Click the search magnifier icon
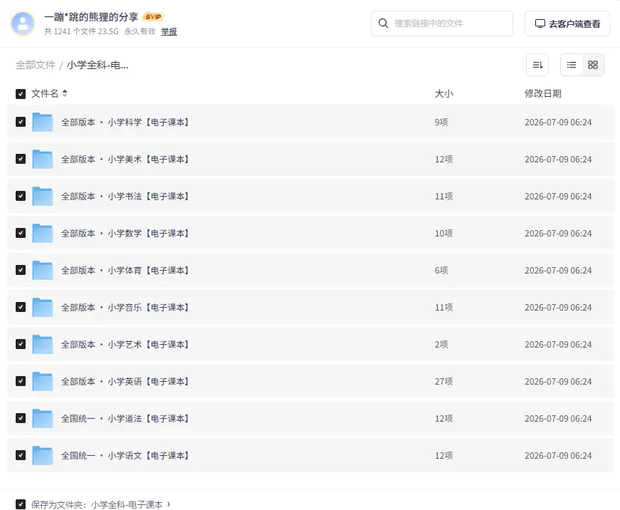 pos(383,24)
